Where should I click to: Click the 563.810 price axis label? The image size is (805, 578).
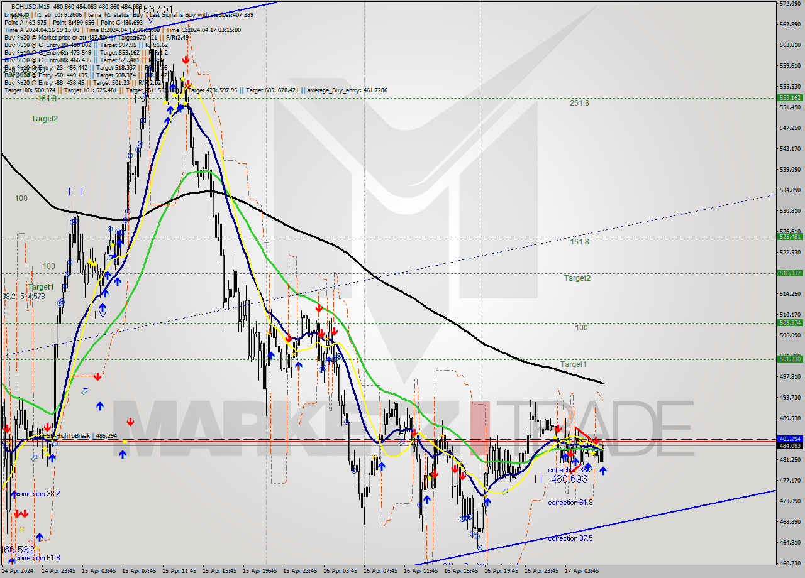click(790, 45)
